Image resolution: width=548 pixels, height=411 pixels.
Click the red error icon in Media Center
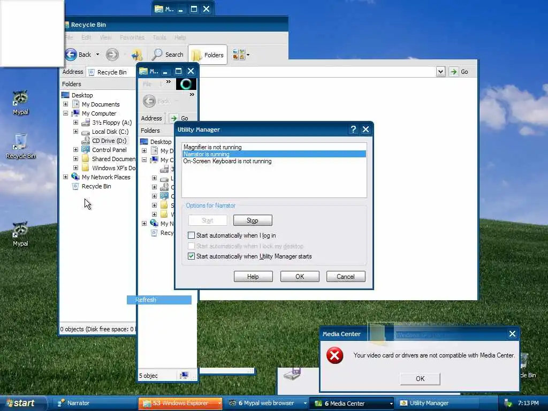click(334, 355)
